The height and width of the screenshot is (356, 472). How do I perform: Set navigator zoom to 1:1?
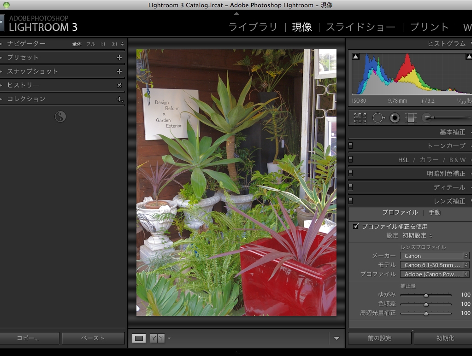(103, 44)
